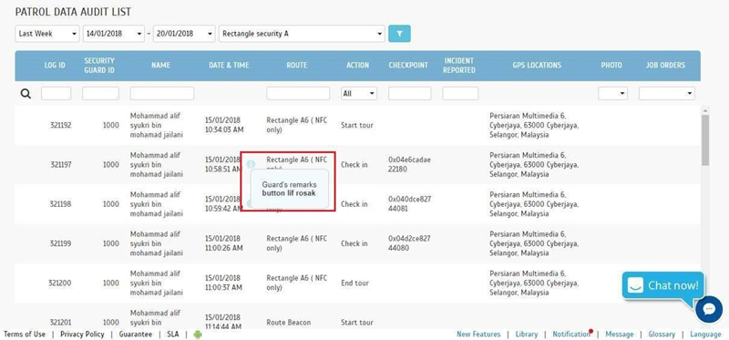729x340 pixels.
Task: Open the Job Orders filter dropdown
Action: coord(667,94)
